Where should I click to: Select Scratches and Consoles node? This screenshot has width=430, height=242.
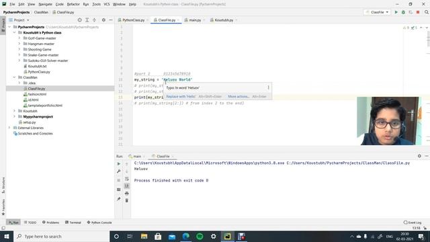tap(35, 133)
